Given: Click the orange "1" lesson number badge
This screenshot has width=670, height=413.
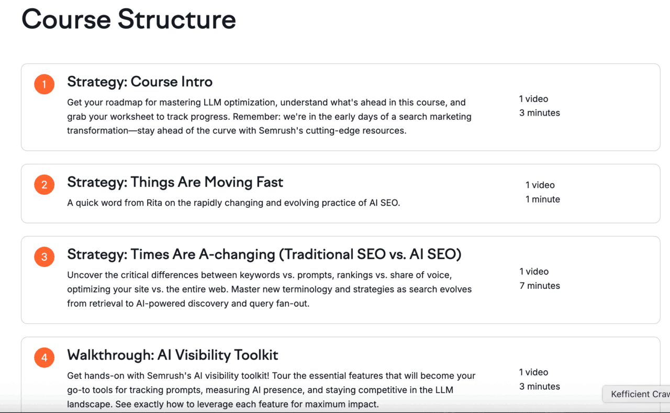Looking at the screenshot, I should pos(44,84).
